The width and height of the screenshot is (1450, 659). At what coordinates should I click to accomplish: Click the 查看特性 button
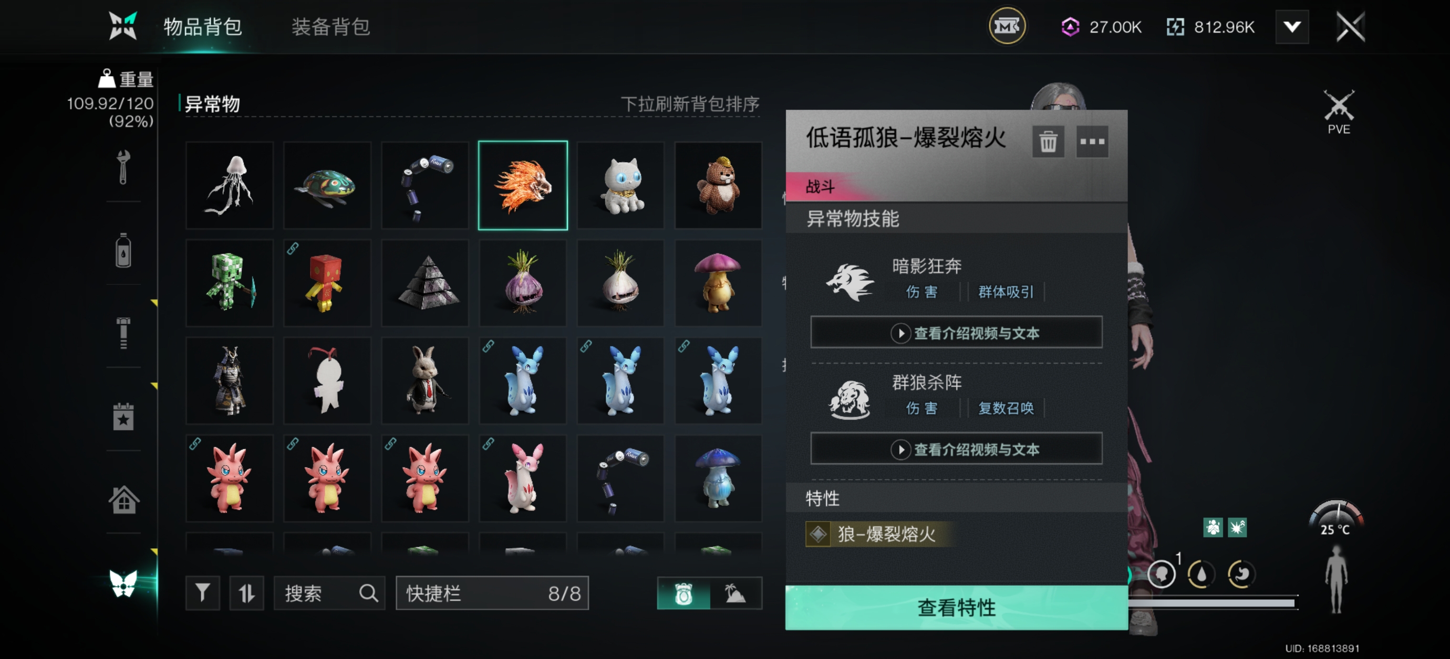pos(956,607)
